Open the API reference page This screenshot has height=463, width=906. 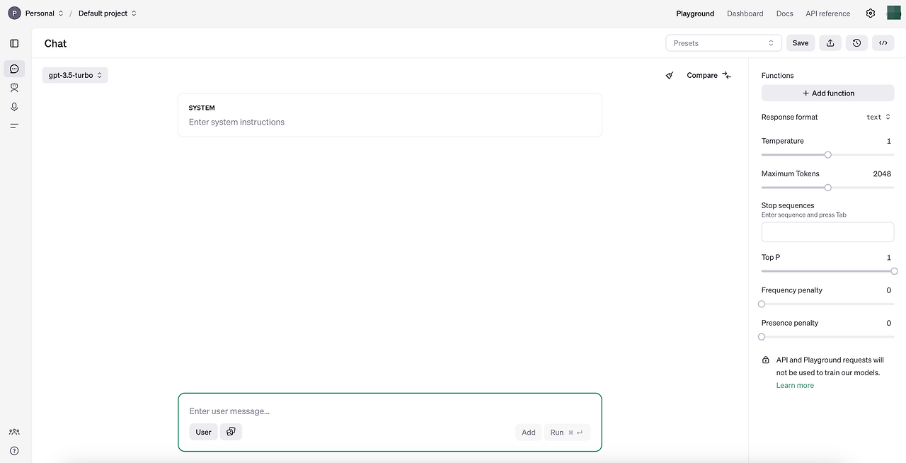coord(827,13)
